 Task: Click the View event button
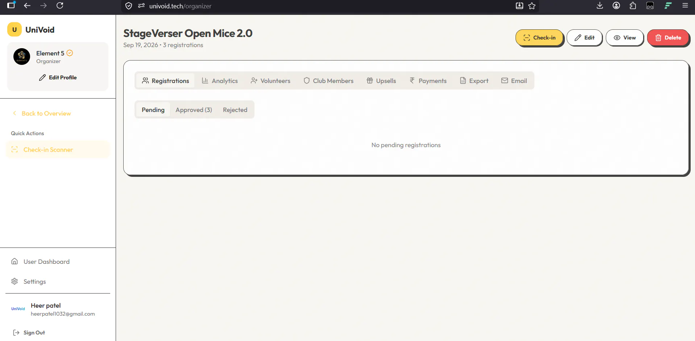click(x=625, y=38)
